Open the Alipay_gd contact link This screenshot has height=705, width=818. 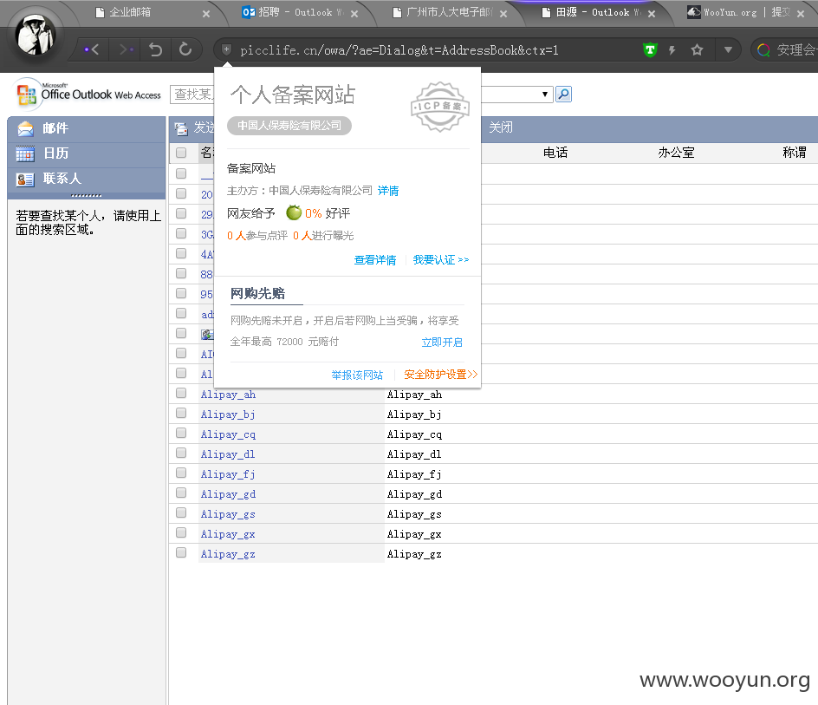228,494
